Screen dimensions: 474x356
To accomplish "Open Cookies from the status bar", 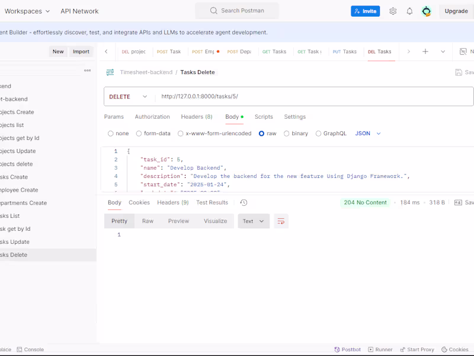I will click(454, 349).
